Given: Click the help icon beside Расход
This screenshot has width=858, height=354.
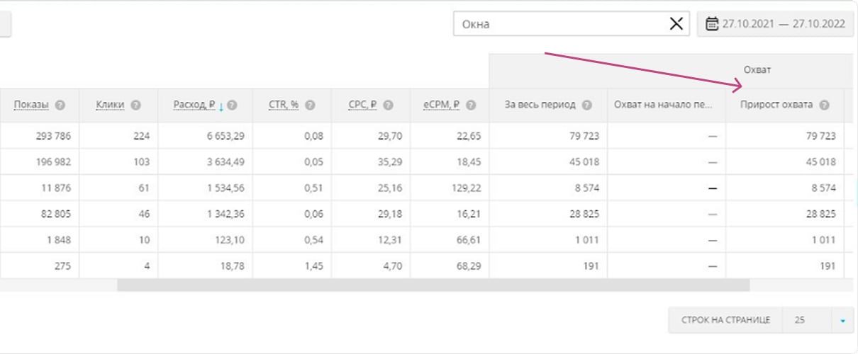Looking at the screenshot, I should (x=232, y=105).
